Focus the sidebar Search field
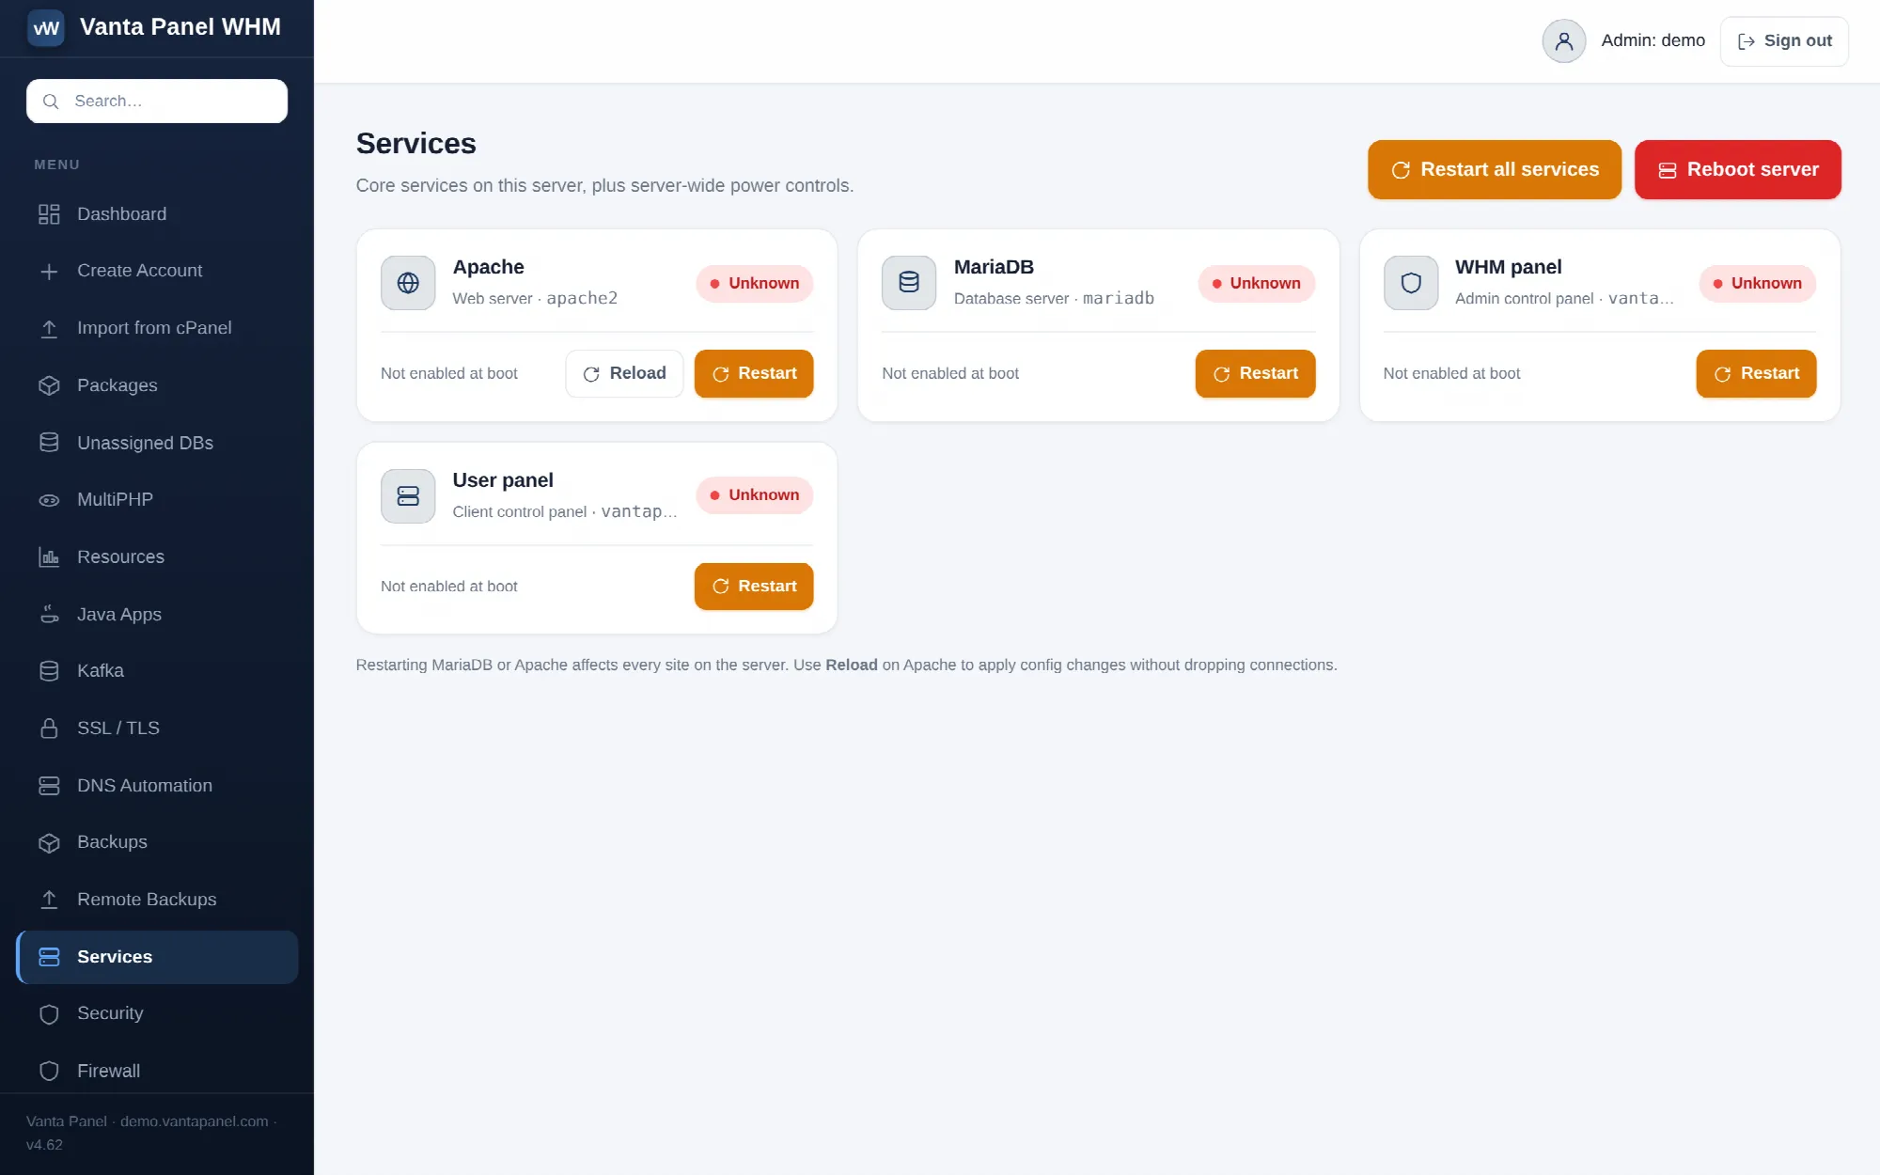The height and width of the screenshot is (1175, 1880). [x=157, y=102]
